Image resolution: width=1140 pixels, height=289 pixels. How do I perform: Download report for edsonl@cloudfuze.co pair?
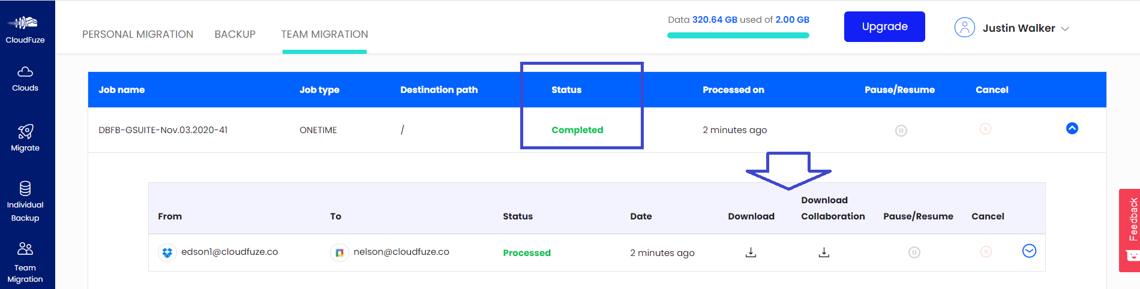click(751, 252)
